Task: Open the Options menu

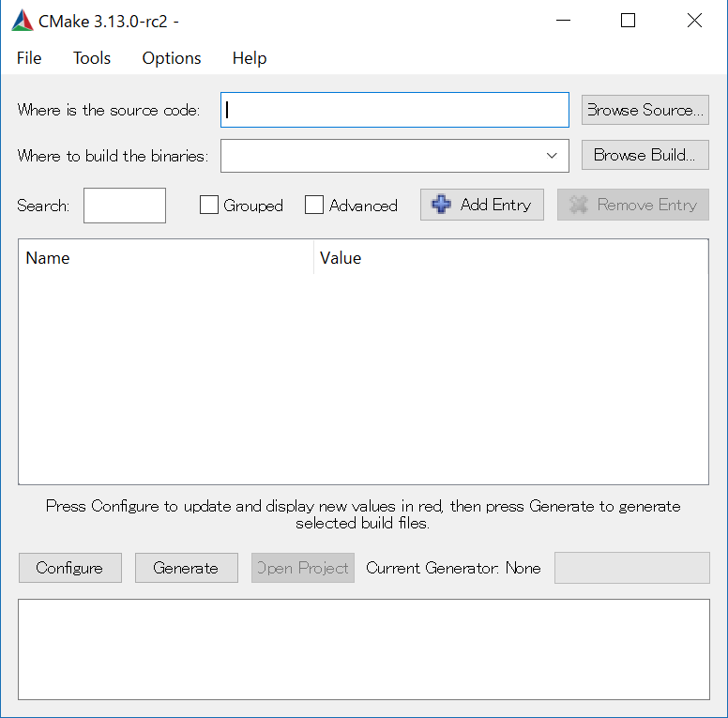Action: click(x=172, y=58)
